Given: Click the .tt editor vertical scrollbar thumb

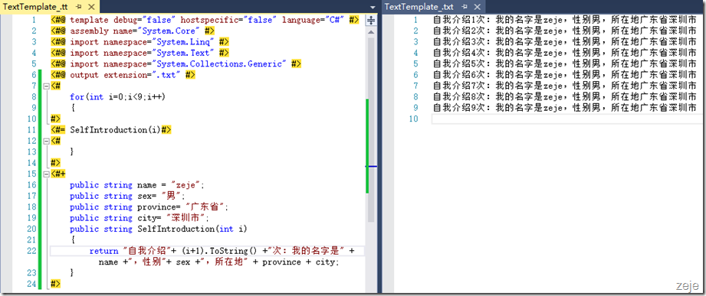Looking at the screenshot, I should (371, 130).
